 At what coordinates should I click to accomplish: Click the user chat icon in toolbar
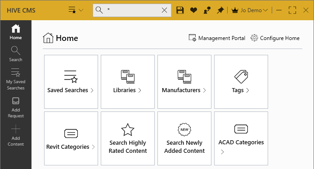click(x=207, y=10)
